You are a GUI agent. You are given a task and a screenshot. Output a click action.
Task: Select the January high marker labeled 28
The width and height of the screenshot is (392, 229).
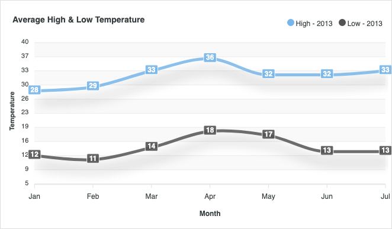(34, 90)
